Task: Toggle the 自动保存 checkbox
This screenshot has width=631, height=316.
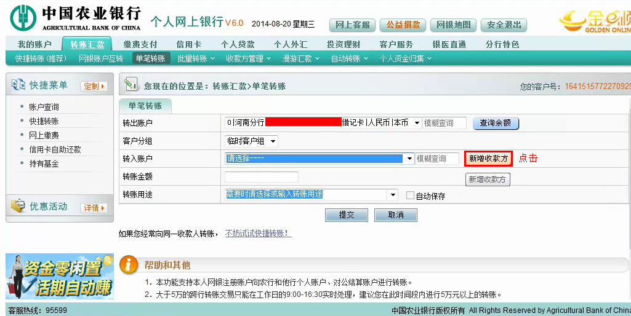Action: (x=409, y=196)
